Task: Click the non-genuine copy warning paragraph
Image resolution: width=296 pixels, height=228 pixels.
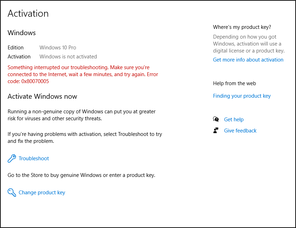Action: tap(82, 115)
